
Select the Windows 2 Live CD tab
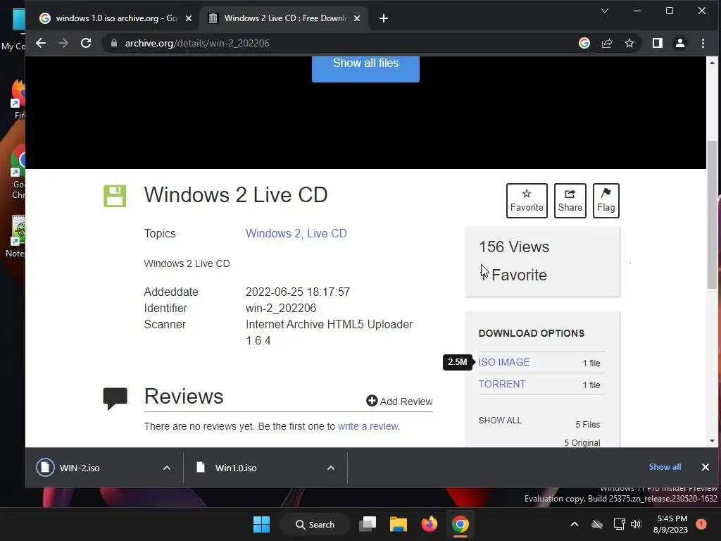[x=284, y=18]
